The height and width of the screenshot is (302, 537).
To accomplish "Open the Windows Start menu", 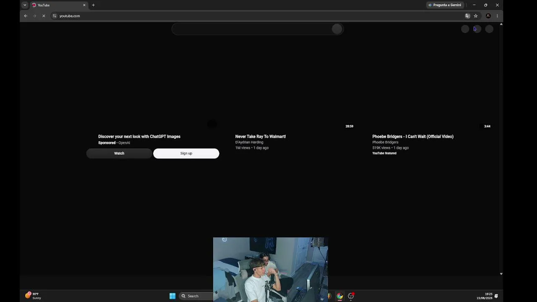I will pyautogui.click(x=172, y=296).
